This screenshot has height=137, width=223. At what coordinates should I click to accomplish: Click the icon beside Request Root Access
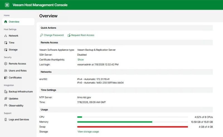tap(69, 35)
